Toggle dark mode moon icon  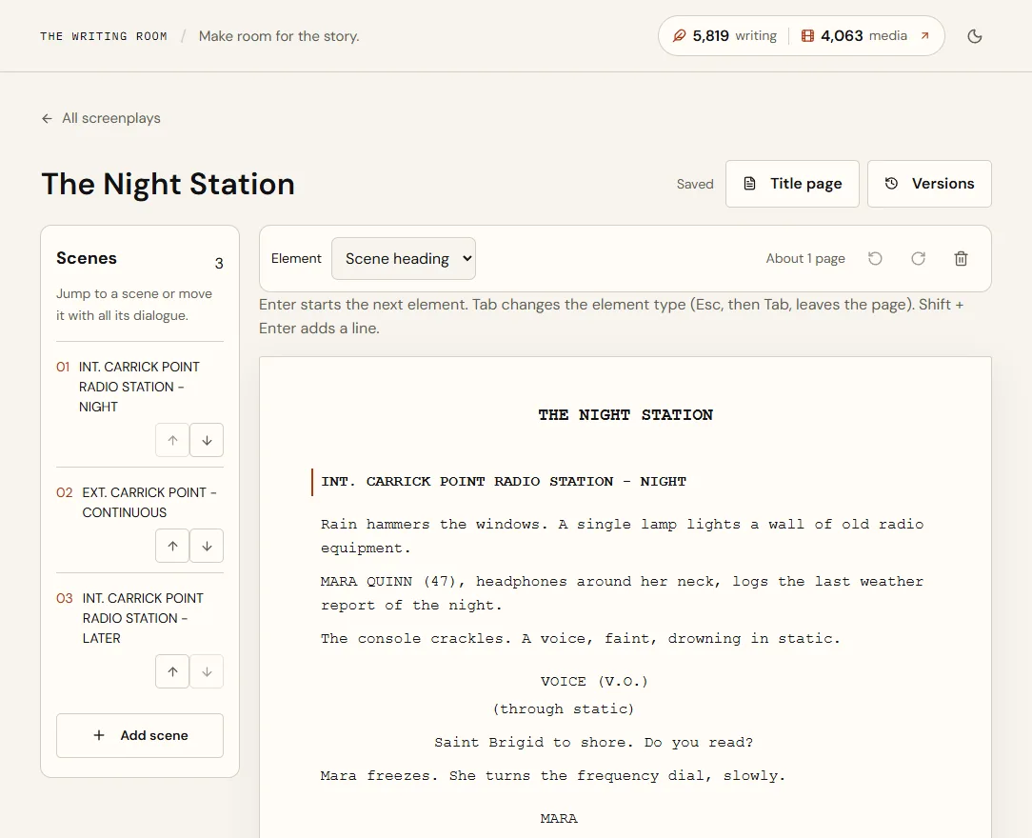click(x=975, y=36)
